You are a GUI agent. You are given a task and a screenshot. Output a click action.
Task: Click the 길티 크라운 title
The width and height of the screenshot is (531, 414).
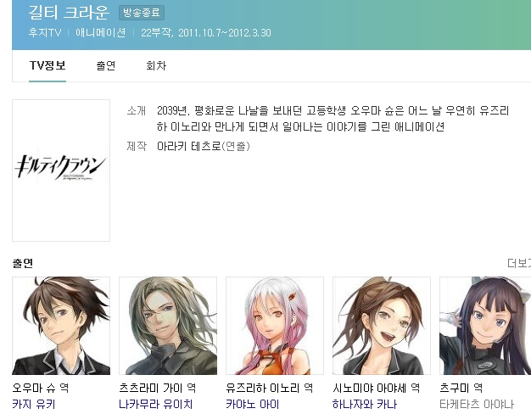[69, 12]
